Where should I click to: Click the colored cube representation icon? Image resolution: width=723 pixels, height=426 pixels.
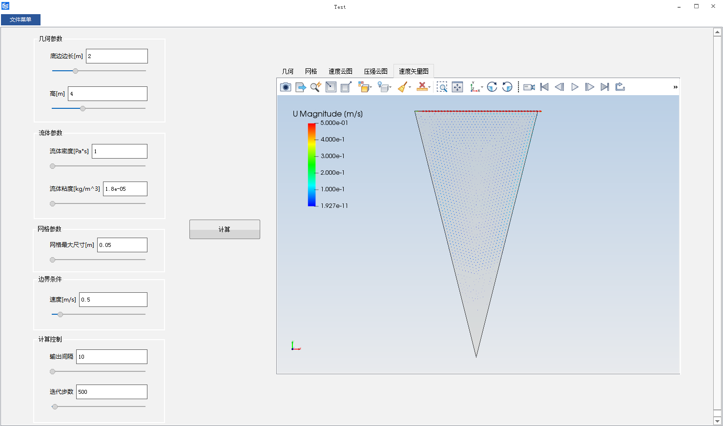click(x=363, y=87)
